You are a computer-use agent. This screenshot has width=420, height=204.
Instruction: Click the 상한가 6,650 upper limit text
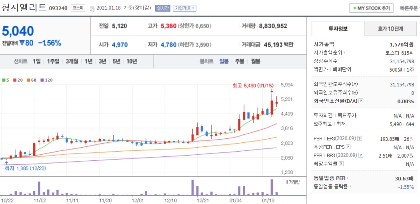point(194,26)
